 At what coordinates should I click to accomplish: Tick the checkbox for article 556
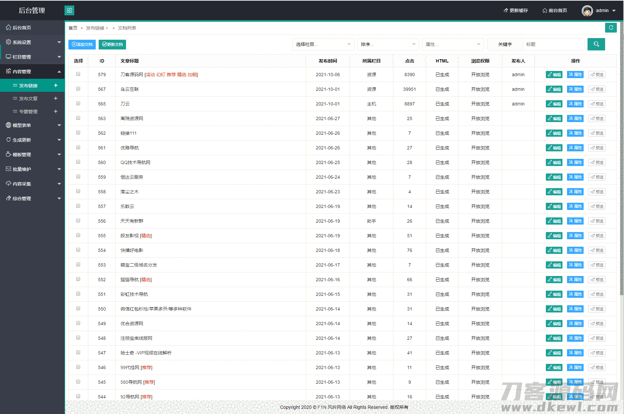[x=78, y=221]
